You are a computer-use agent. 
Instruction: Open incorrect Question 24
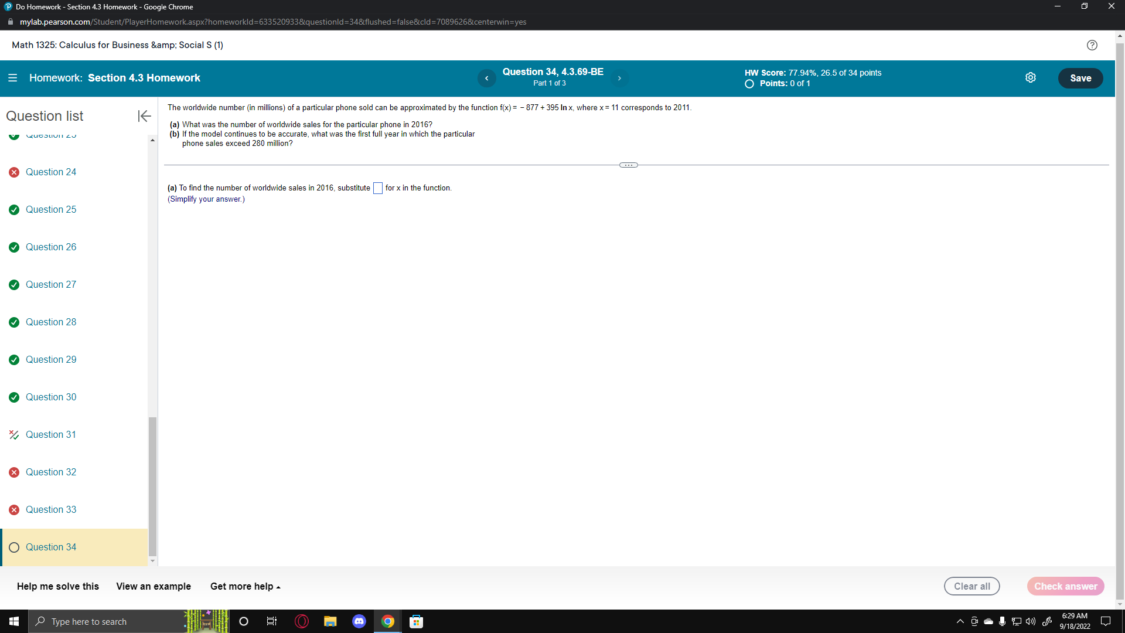[x=51, y=172]
